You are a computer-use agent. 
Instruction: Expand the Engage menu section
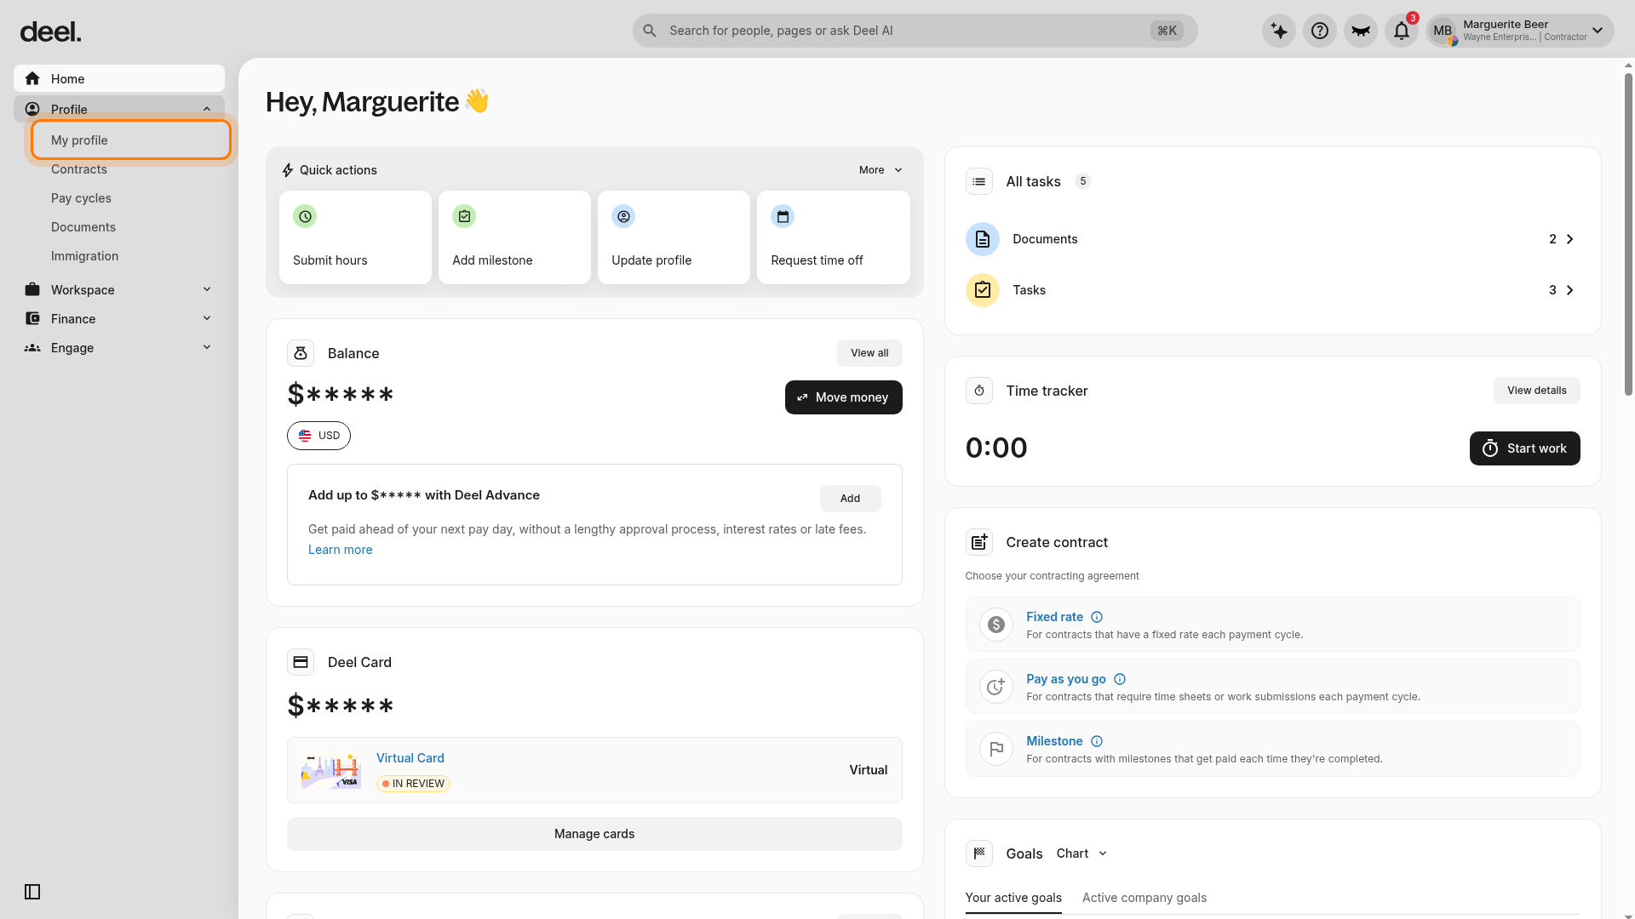207,347
